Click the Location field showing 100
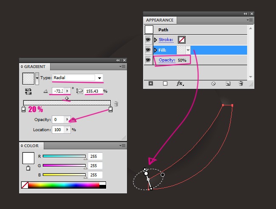 pos(58,130)
